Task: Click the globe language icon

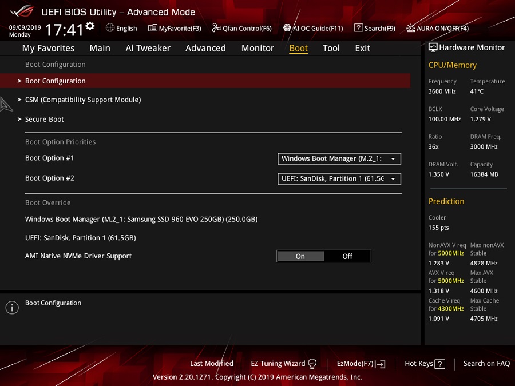Action: click(x=110, y=27)
